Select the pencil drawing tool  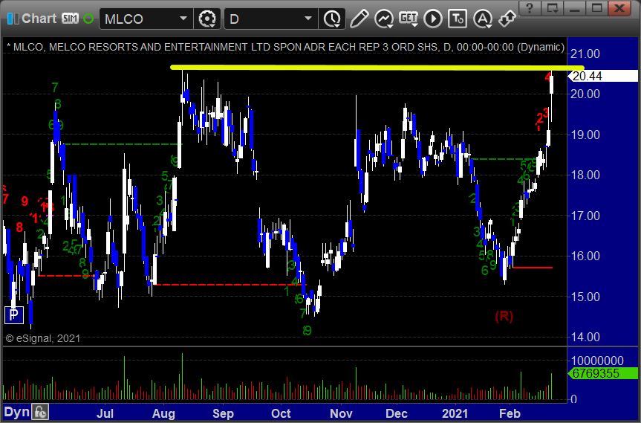point(359,19)
